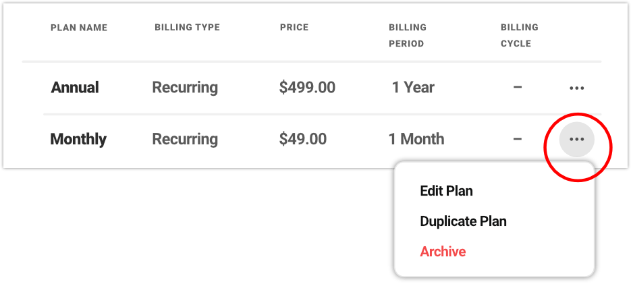Click the $49.00 price value
The width and height of the screenshot is (631, 284).
tap(303, 140)
